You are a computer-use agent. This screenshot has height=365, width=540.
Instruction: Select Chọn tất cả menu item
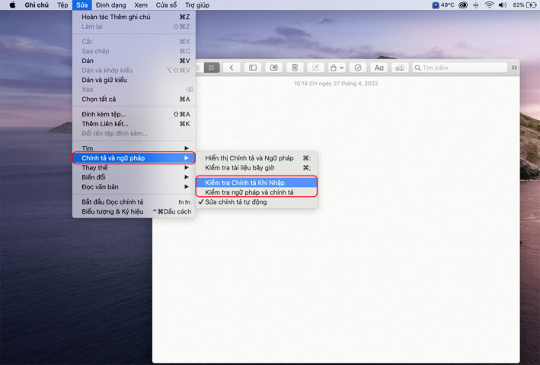[x=99, y=99]
